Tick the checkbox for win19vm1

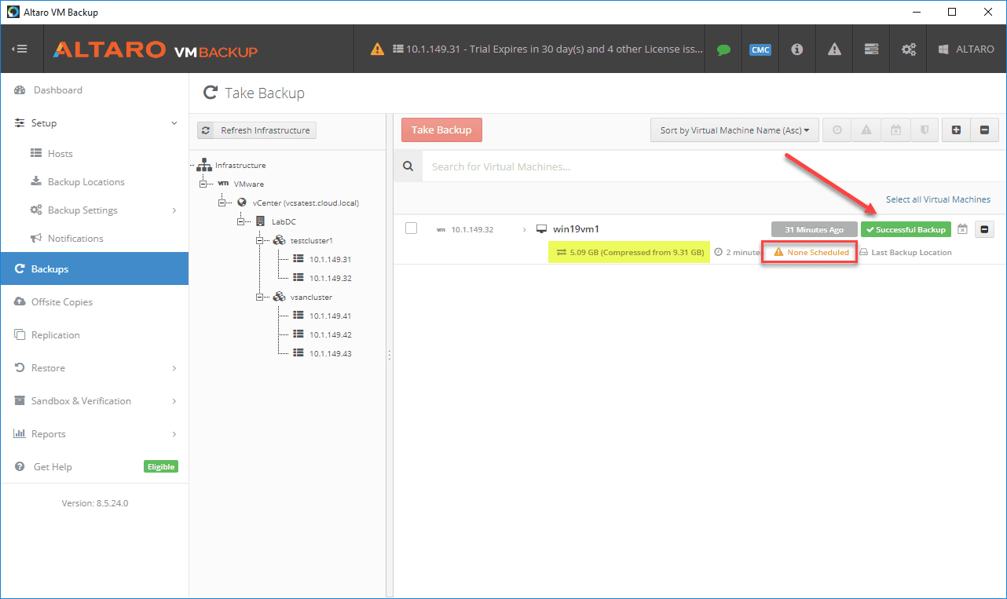point(411,228)
